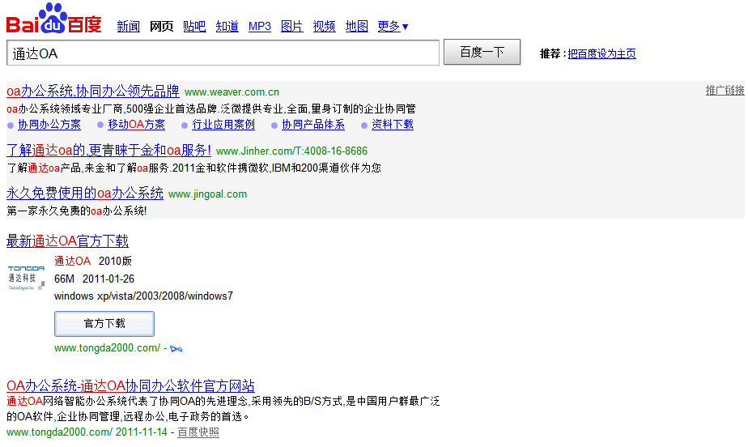Select the 网页 tab

click(x=161, y=26)
